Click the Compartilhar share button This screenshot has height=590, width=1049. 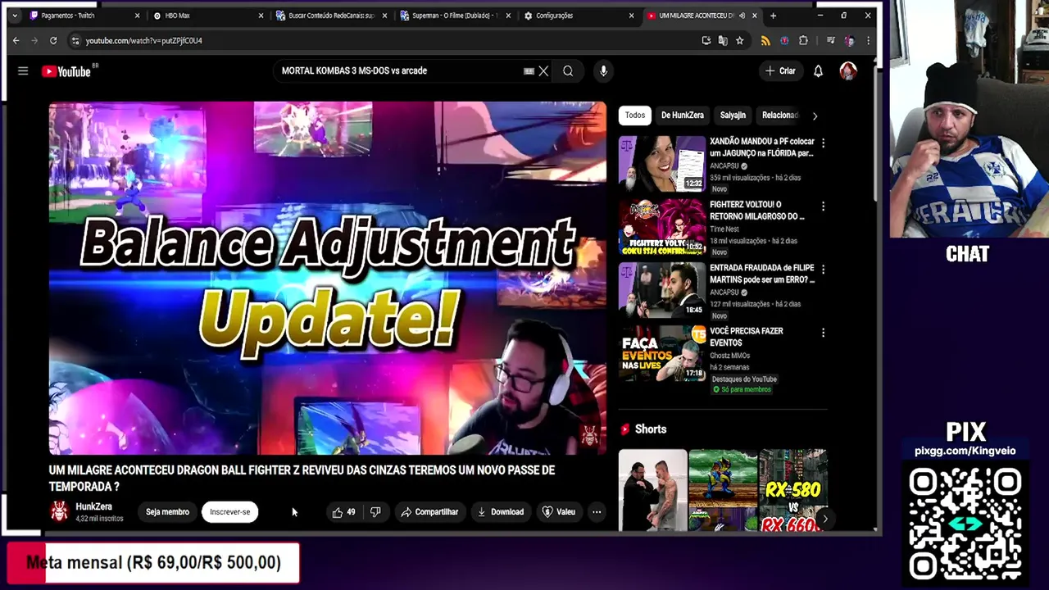429,512
